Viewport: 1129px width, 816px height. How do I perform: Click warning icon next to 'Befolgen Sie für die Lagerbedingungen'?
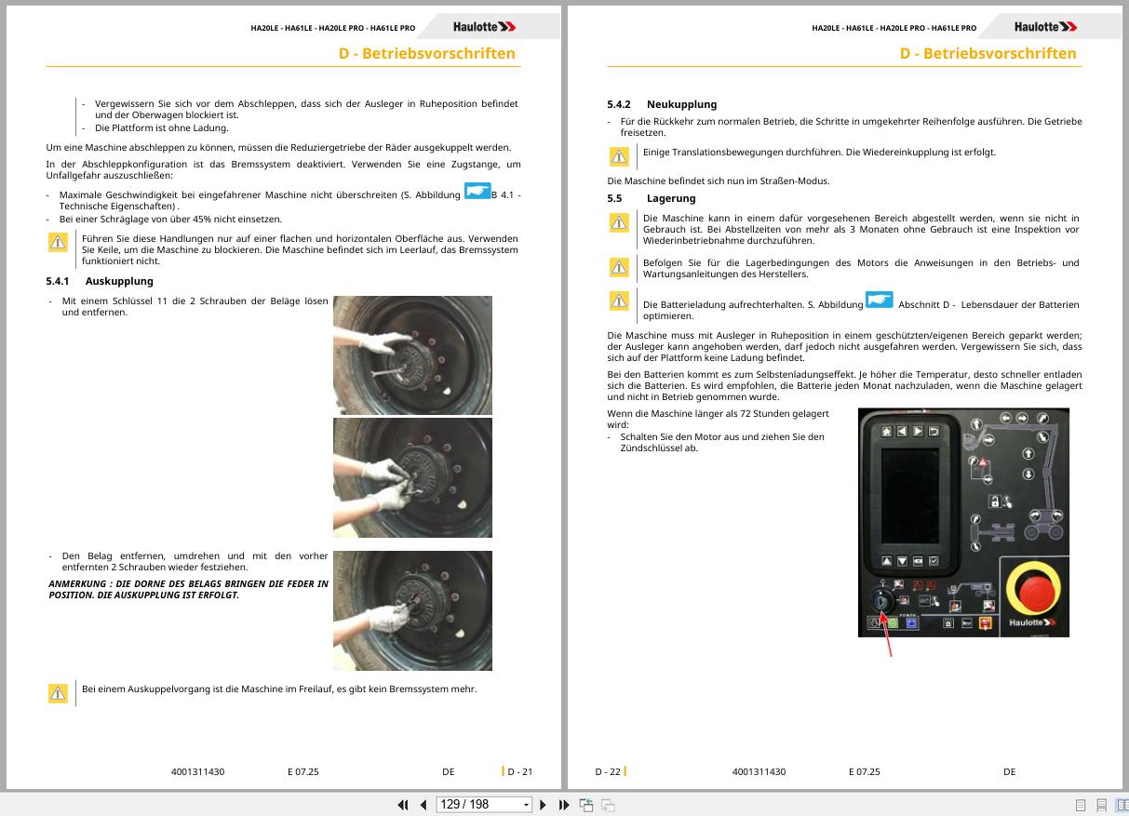619,268
